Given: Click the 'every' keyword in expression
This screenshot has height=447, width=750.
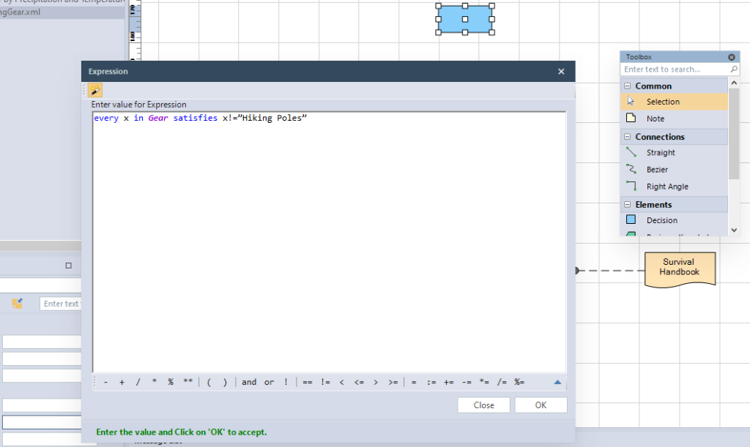Looking at the screenshot, I should [x=106, y=118].
